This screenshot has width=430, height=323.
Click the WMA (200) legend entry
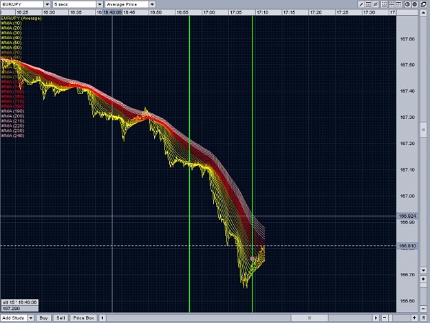point(12,116)
